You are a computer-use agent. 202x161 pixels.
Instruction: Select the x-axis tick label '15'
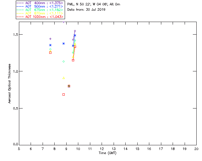click(137, 149)
